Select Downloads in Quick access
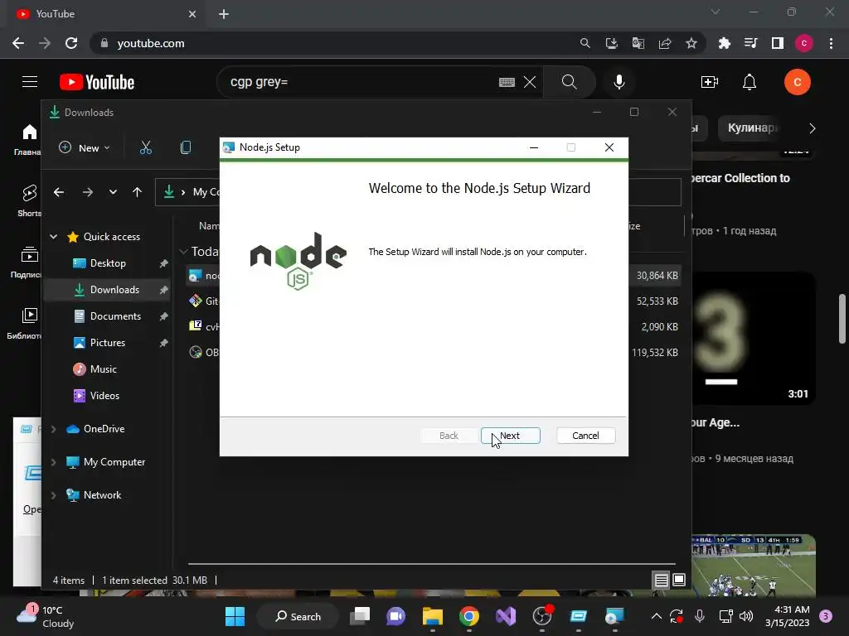The height and width of the screenshot is (636, 849). point(107,289)
